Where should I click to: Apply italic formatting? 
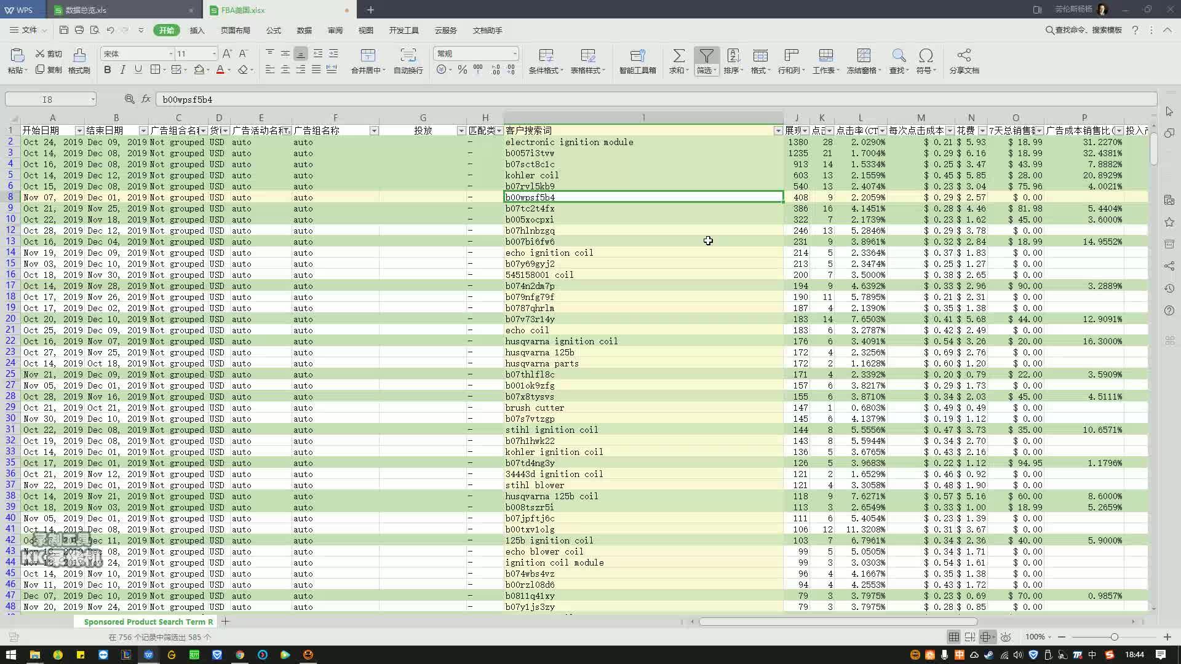122,70
